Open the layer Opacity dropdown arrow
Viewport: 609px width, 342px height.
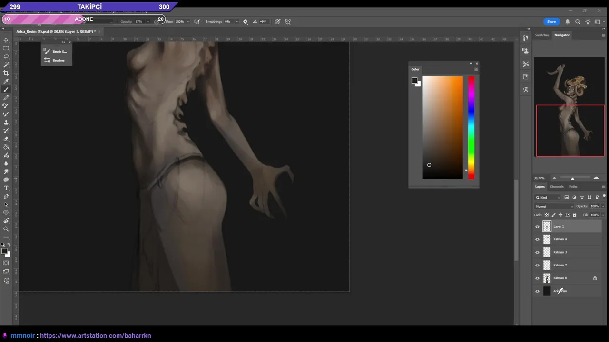(603, 206)
